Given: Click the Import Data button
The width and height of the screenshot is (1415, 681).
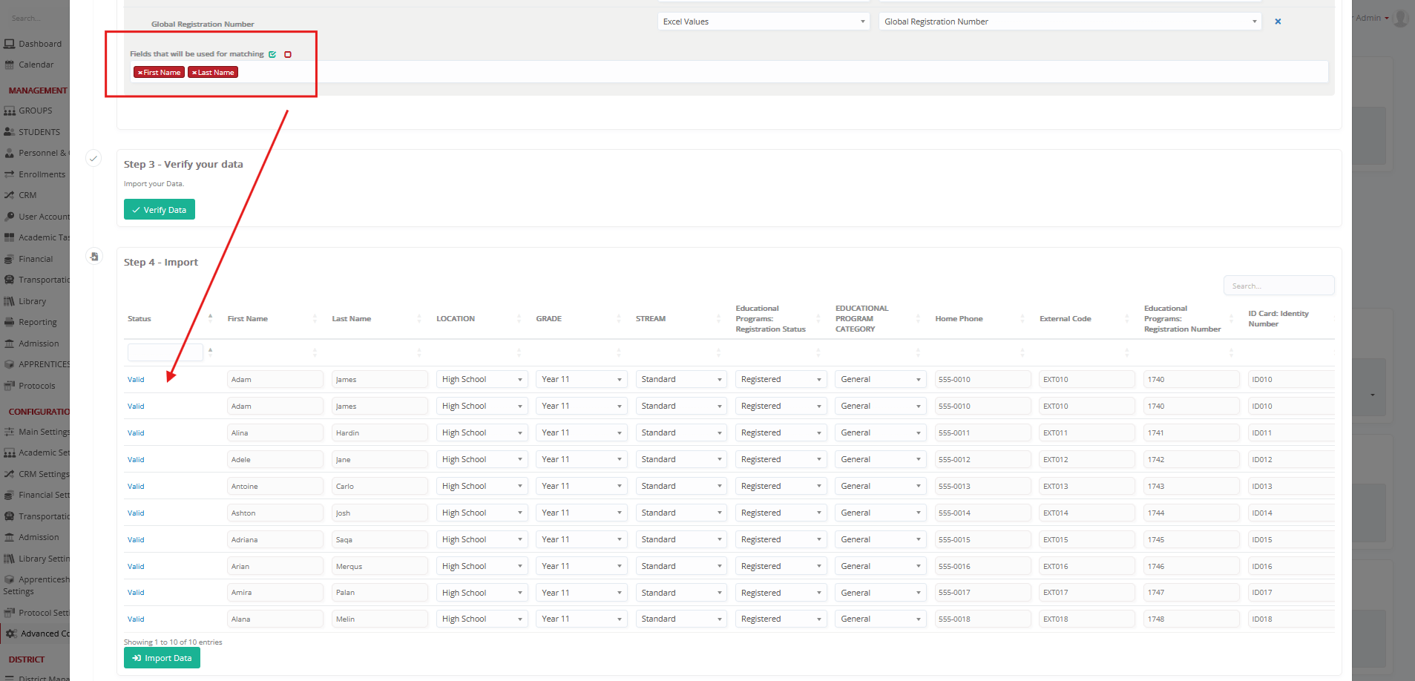Looking at the screenshot, I should coord(162,658).
